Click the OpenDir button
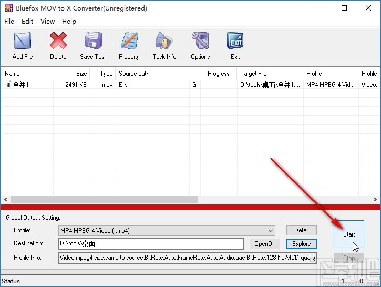 point(265,244)
